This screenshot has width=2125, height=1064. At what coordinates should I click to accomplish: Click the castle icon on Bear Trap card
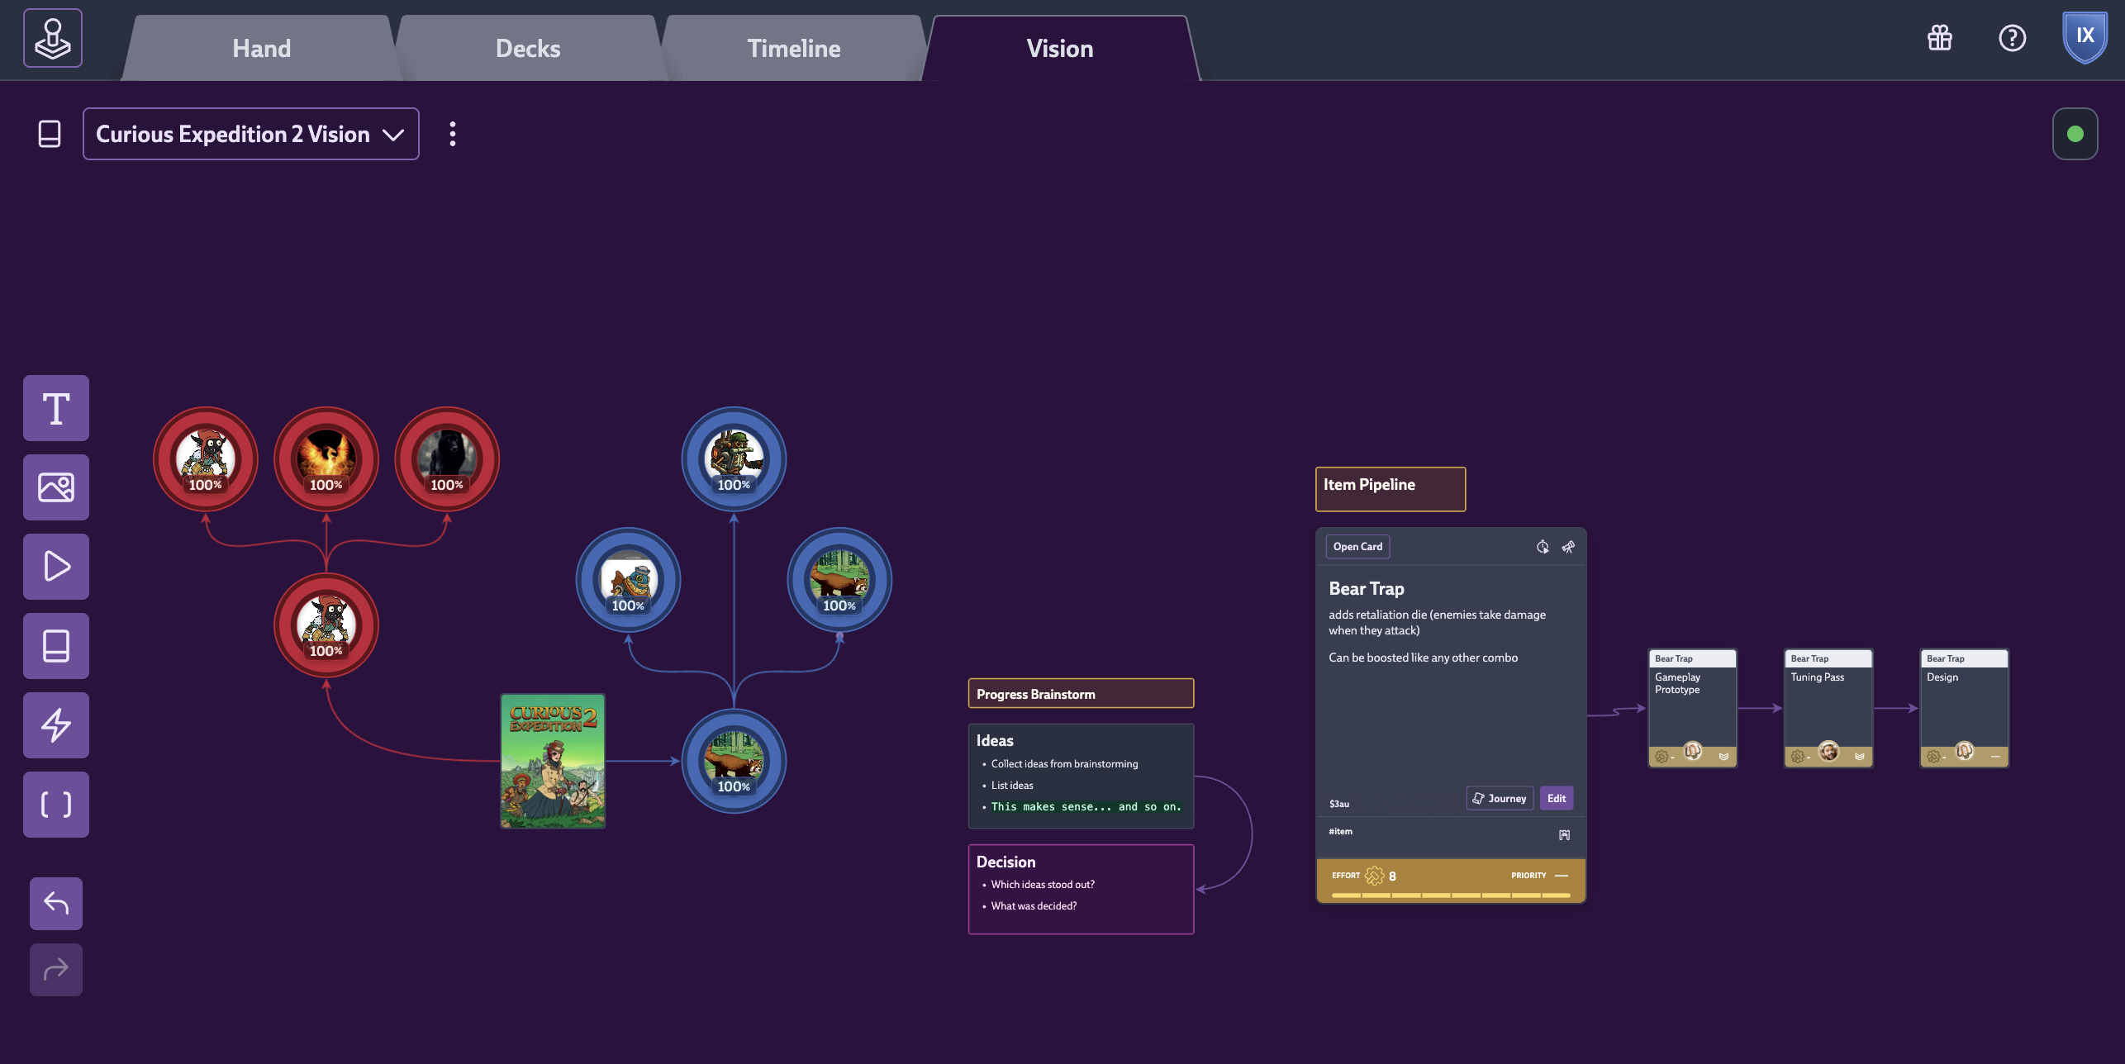point(1564,835)
